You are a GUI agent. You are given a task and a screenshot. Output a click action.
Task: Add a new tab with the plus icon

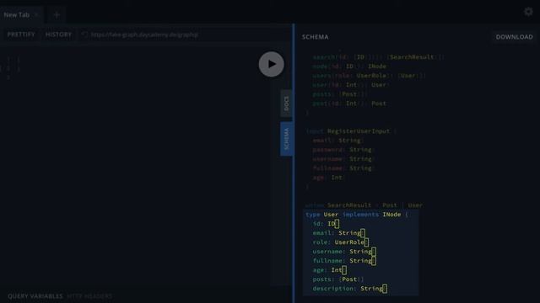coord(57,15)
